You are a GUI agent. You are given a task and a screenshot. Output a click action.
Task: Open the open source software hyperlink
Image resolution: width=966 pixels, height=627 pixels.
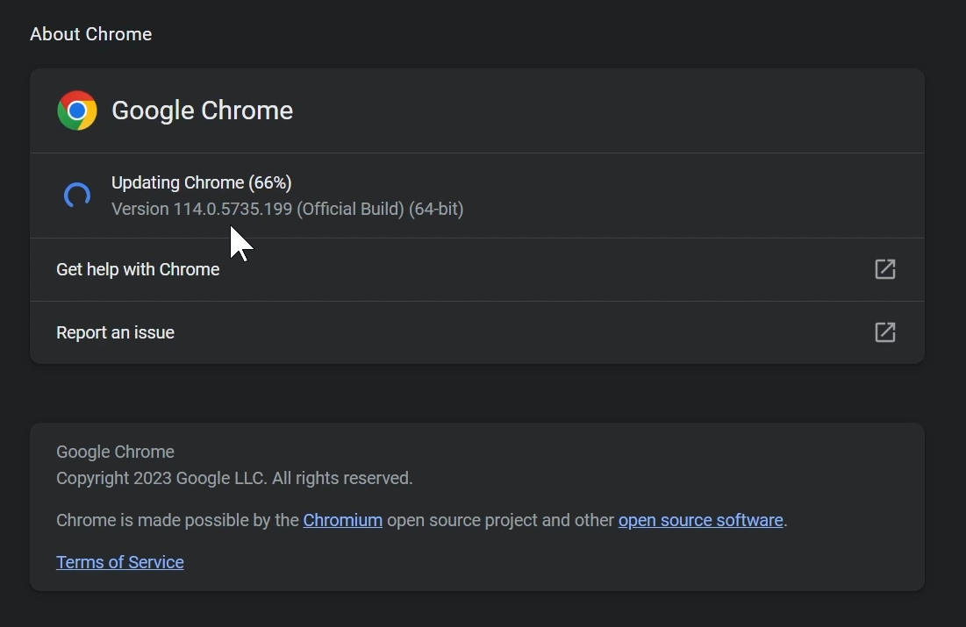point(700,519)
